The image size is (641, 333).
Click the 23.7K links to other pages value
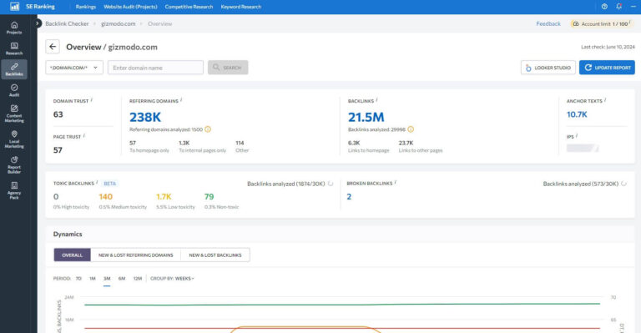[406, 143]
